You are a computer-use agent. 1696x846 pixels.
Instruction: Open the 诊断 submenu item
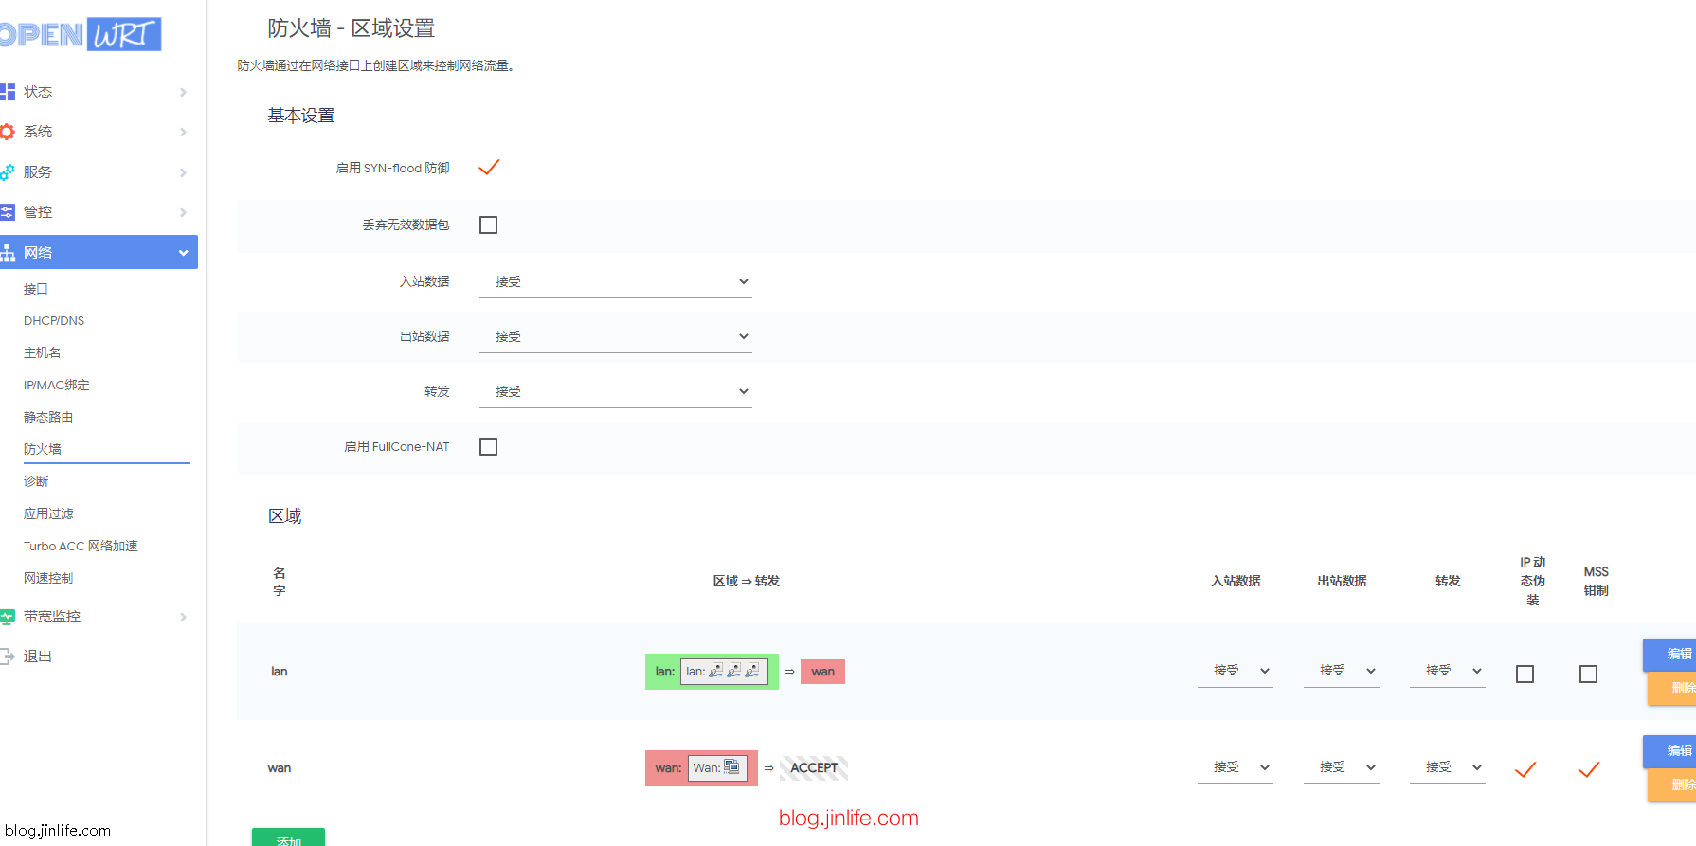tap(36, 481)
